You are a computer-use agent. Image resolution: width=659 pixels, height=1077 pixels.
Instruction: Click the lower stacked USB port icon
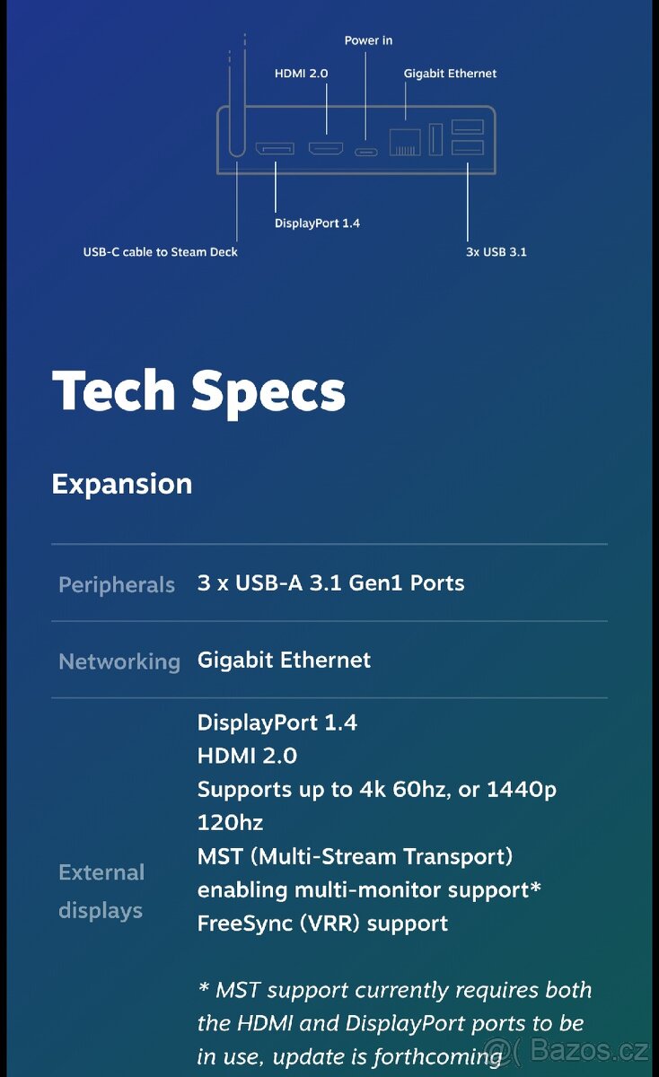pyautogui.click(x=468, y=147)
